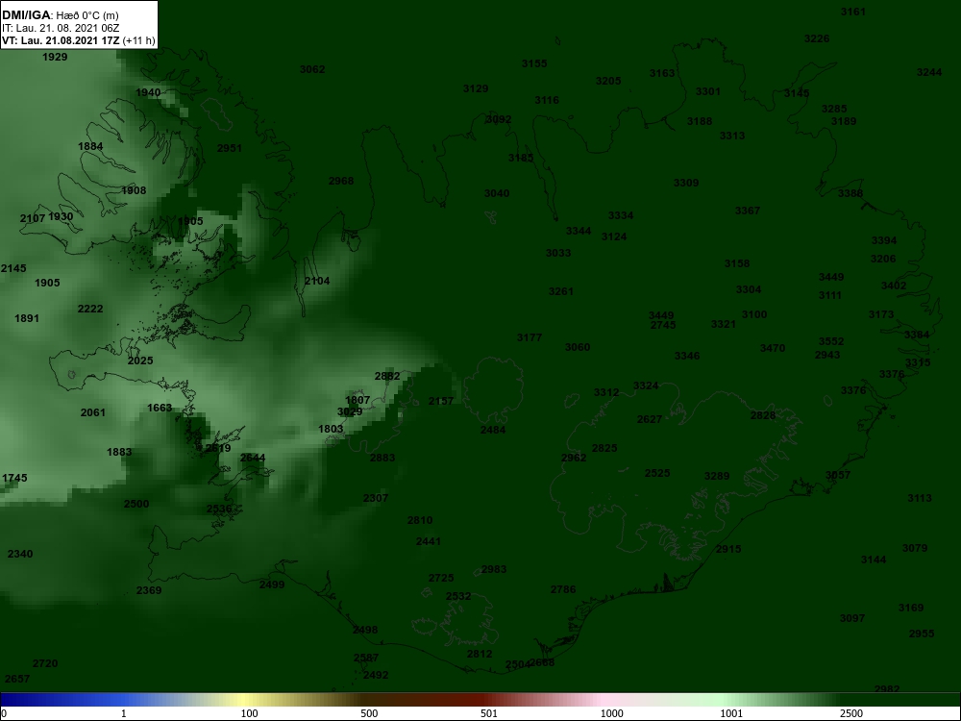This screenshot has height=721, width=961.
Task: Click the 2025 value
Action: [140, 361]
